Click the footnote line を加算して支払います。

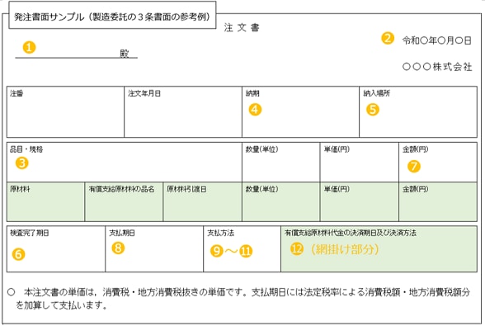pyautogui.click(x=62, y=305)
